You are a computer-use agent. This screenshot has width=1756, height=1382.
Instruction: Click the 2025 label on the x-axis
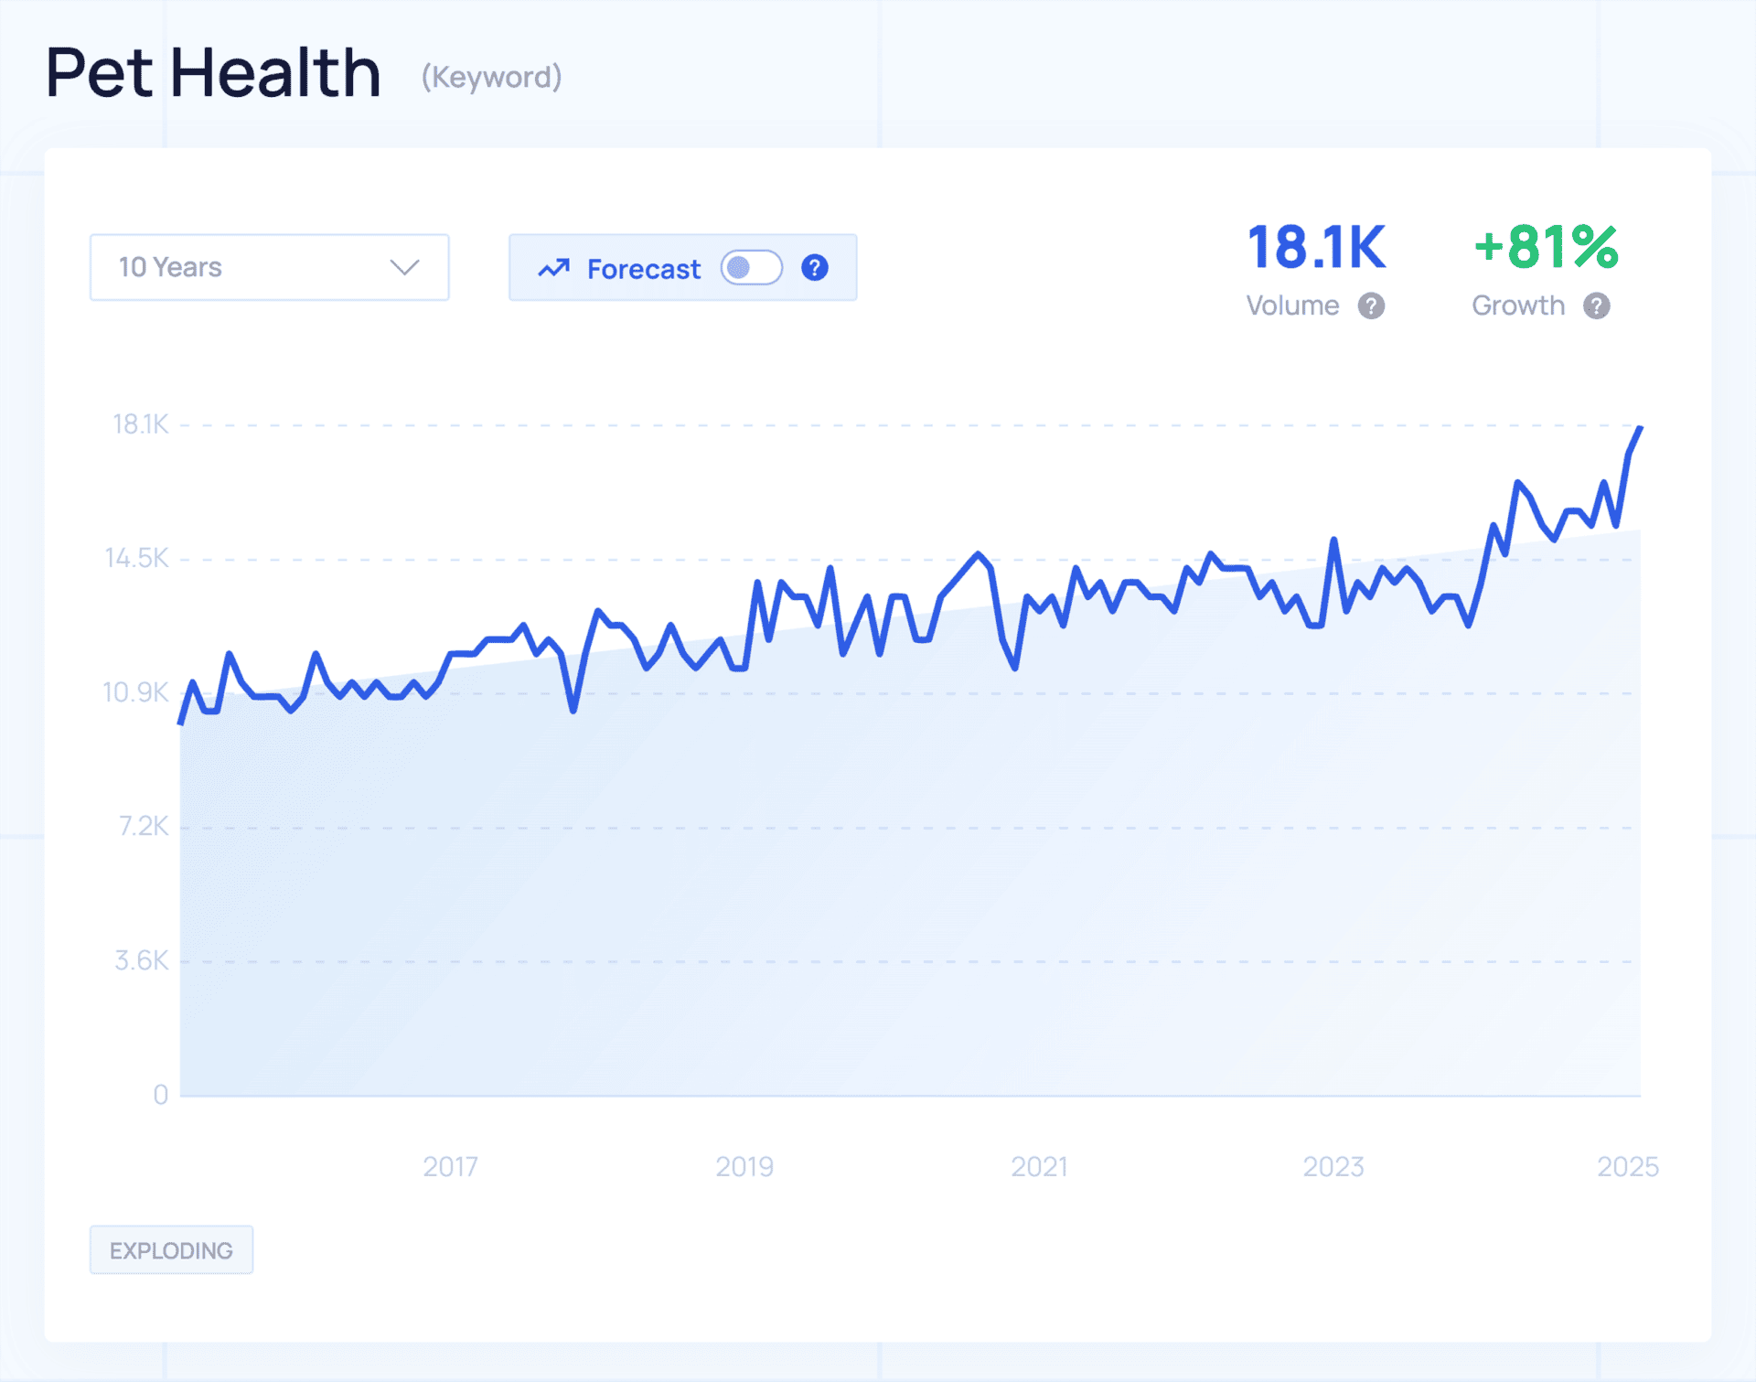[x=1627, y=1166]
